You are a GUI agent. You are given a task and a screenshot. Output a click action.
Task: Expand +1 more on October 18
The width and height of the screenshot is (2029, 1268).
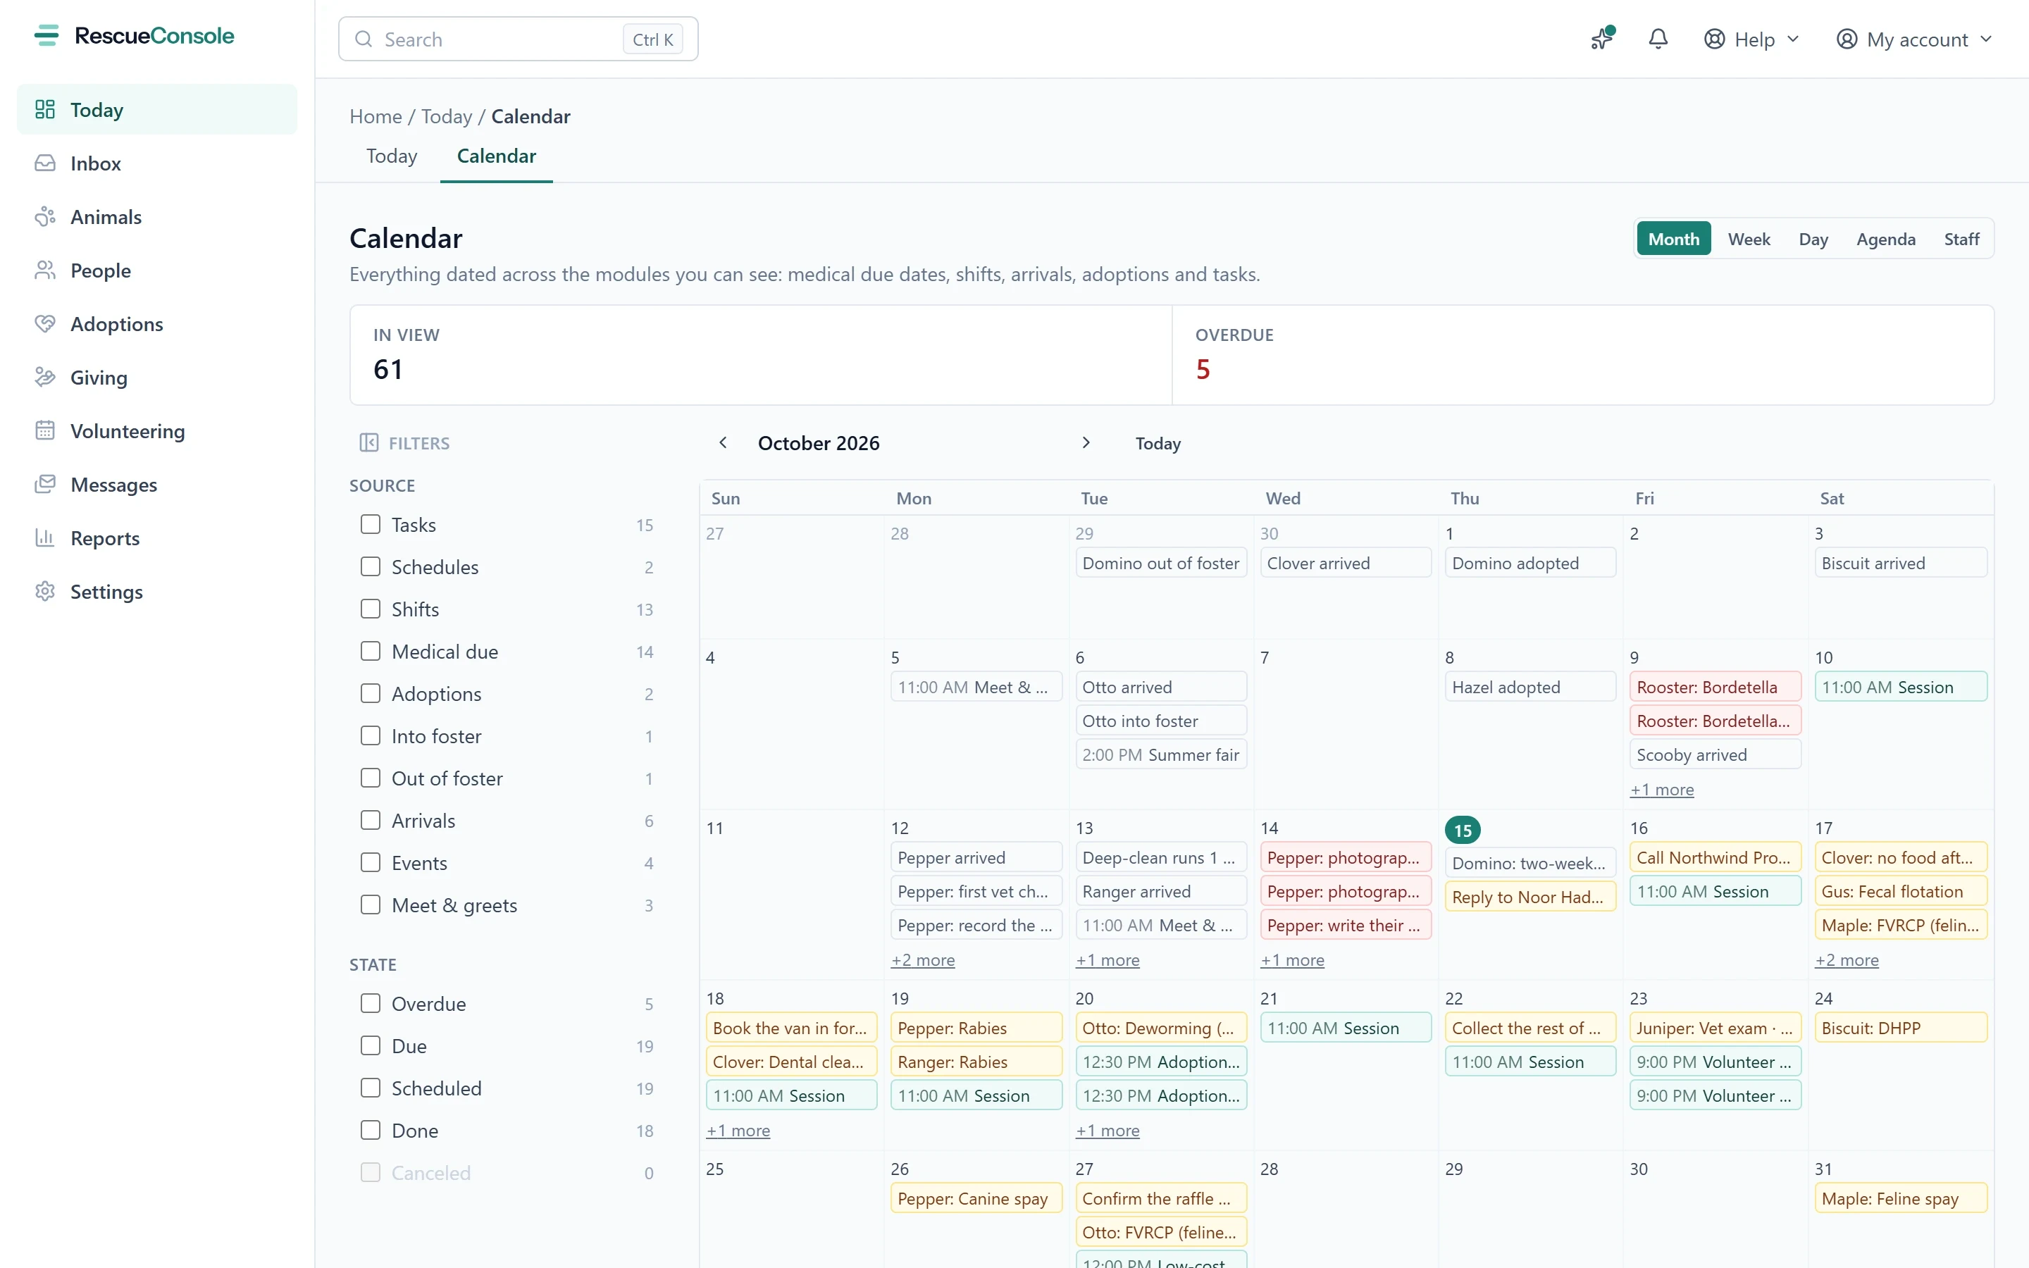pos(738,1131)
